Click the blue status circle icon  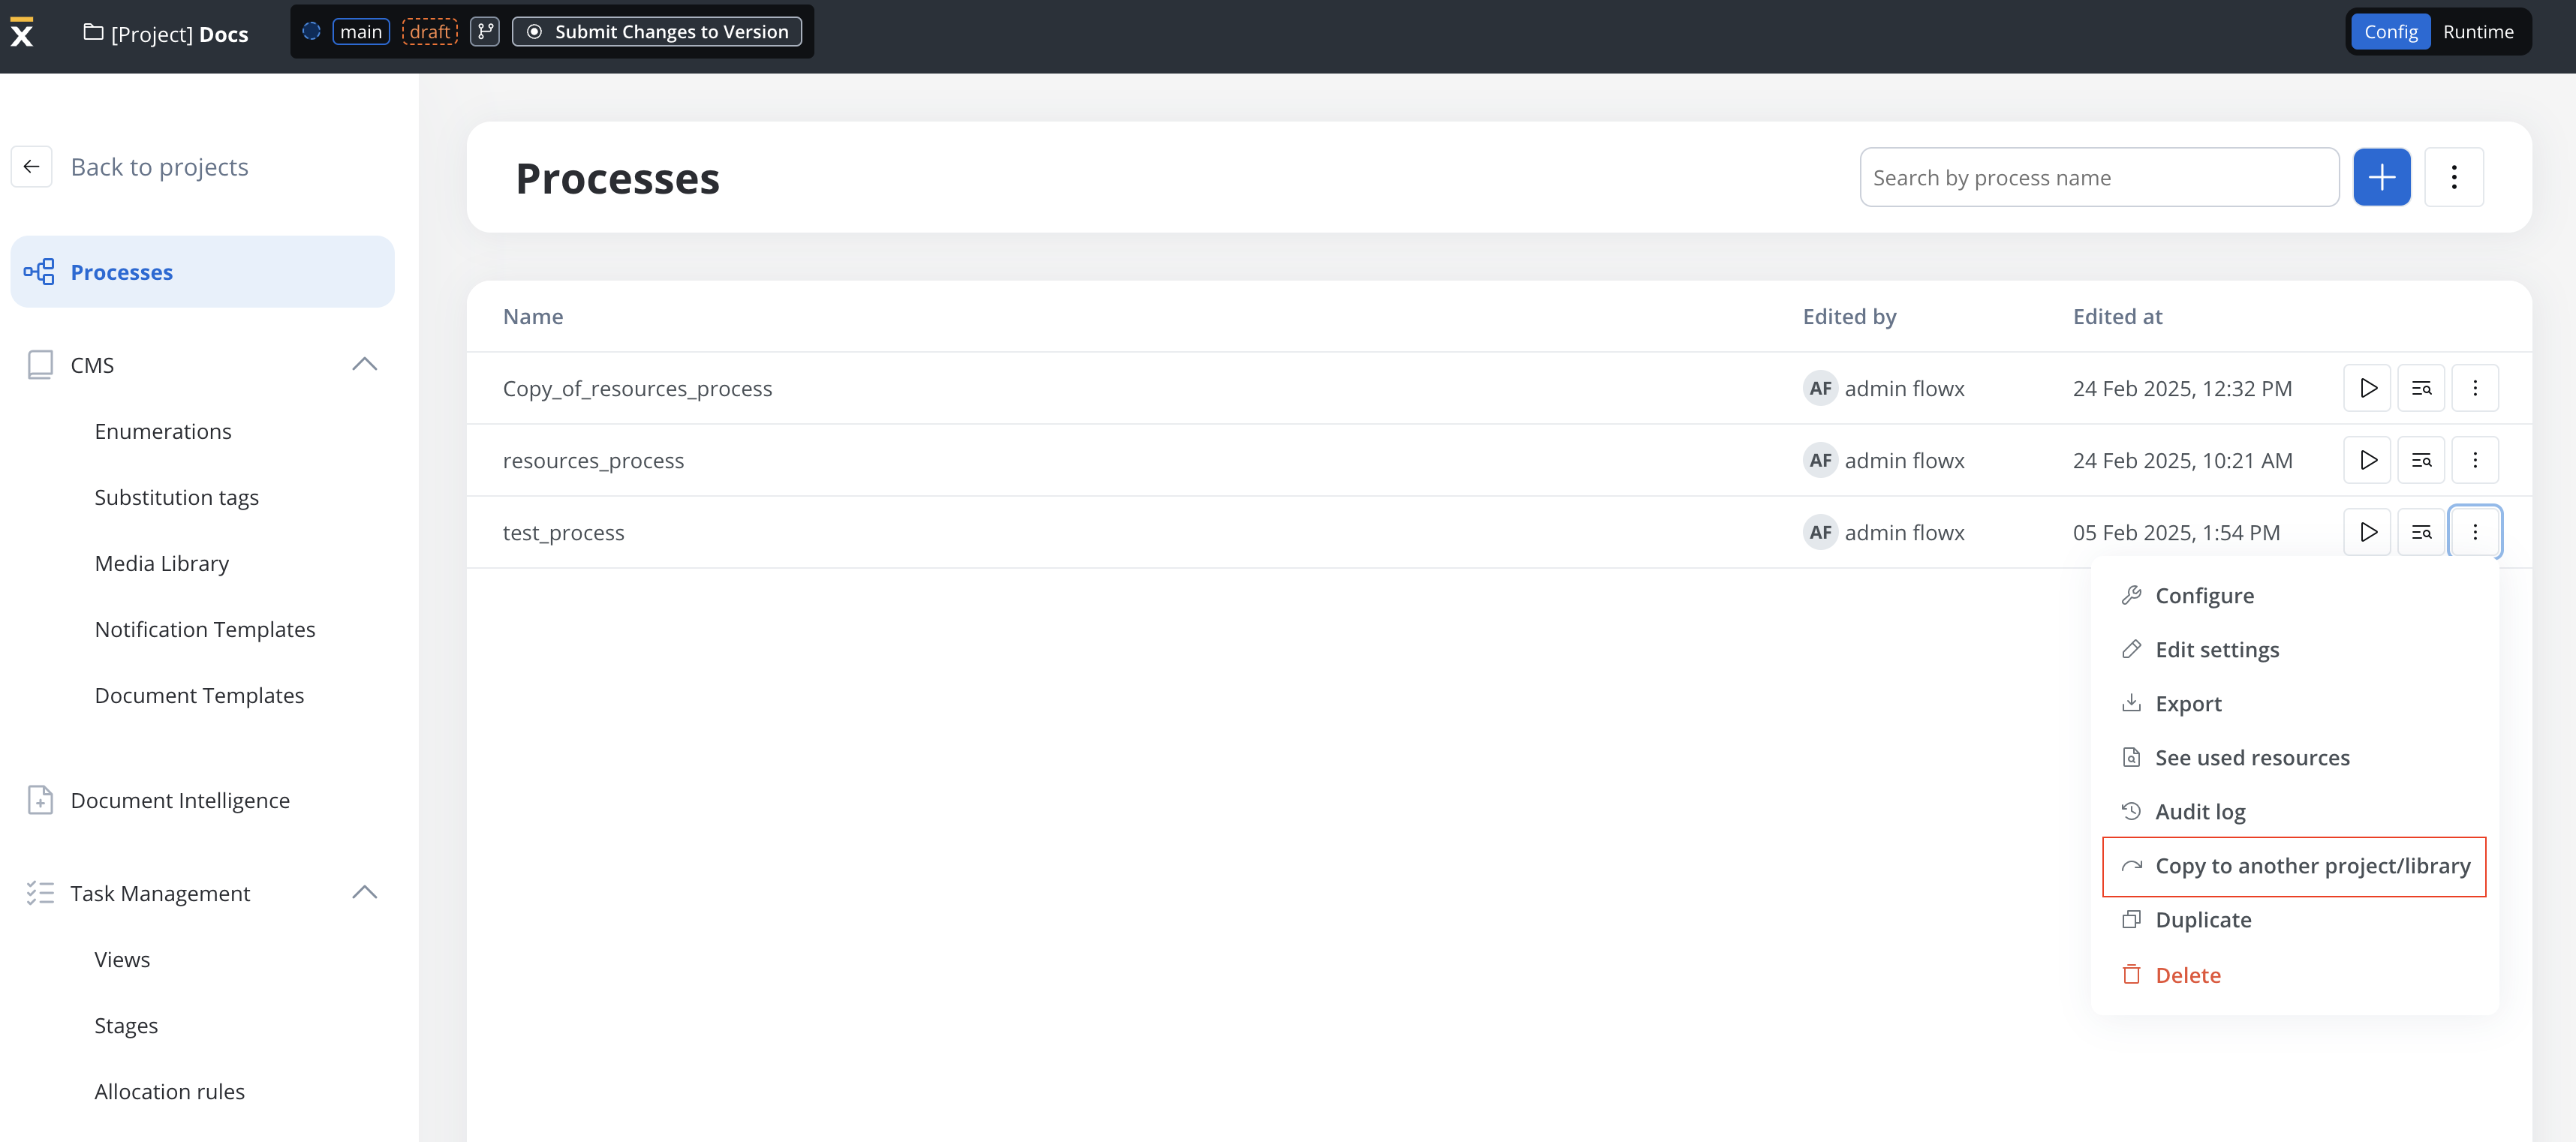tap(311, 31)
